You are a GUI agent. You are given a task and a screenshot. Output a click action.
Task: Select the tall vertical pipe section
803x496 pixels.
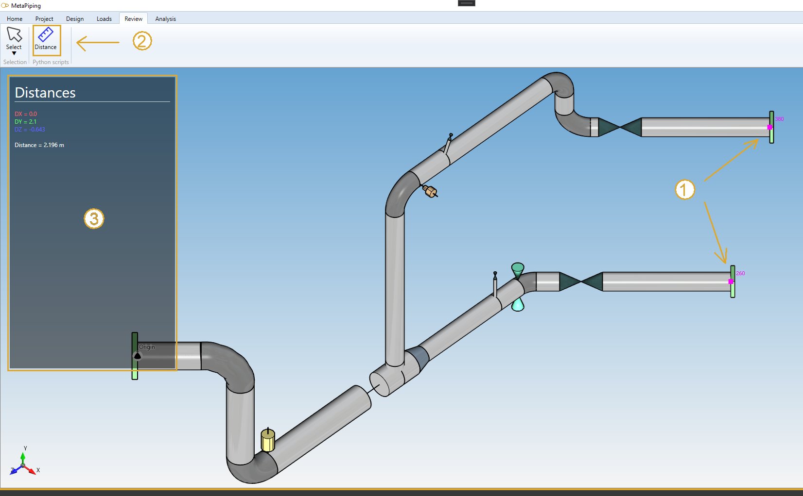(395, 289)
